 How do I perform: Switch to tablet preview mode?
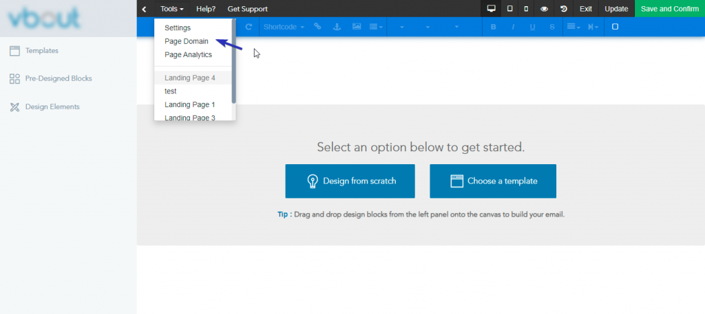click(509, 9)
